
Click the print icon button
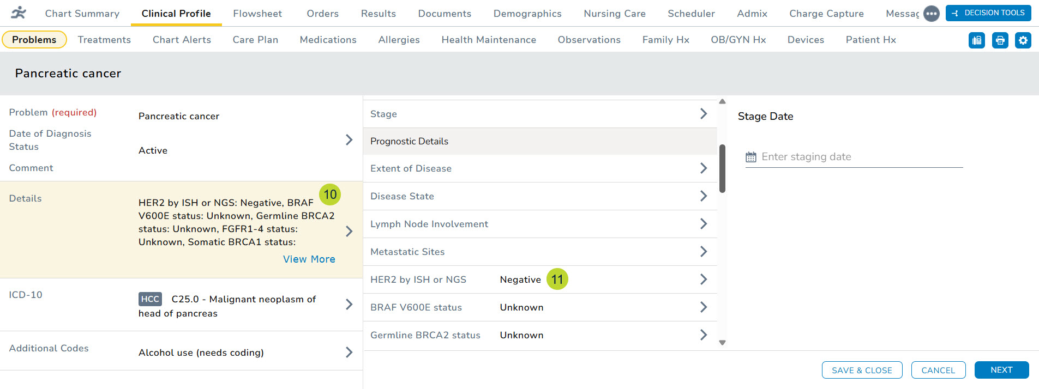(x=1000, y=40)
